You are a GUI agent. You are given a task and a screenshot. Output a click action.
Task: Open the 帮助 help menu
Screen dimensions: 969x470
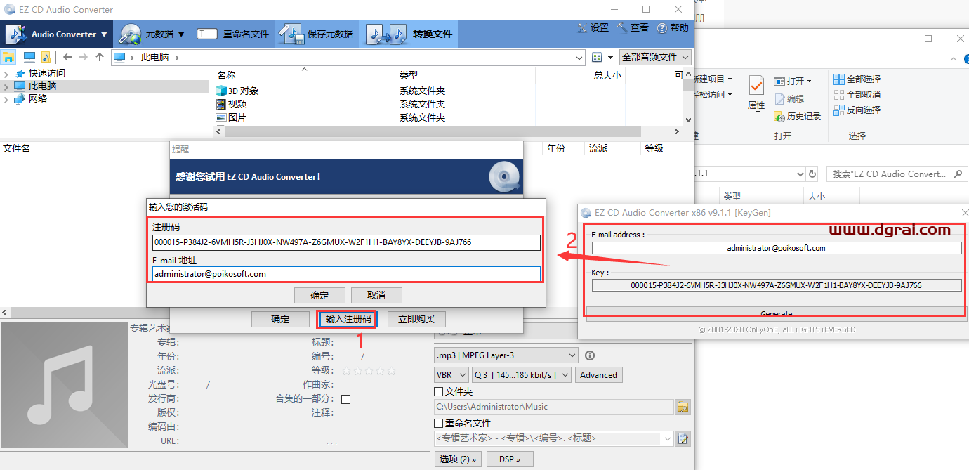pos(673,28)
